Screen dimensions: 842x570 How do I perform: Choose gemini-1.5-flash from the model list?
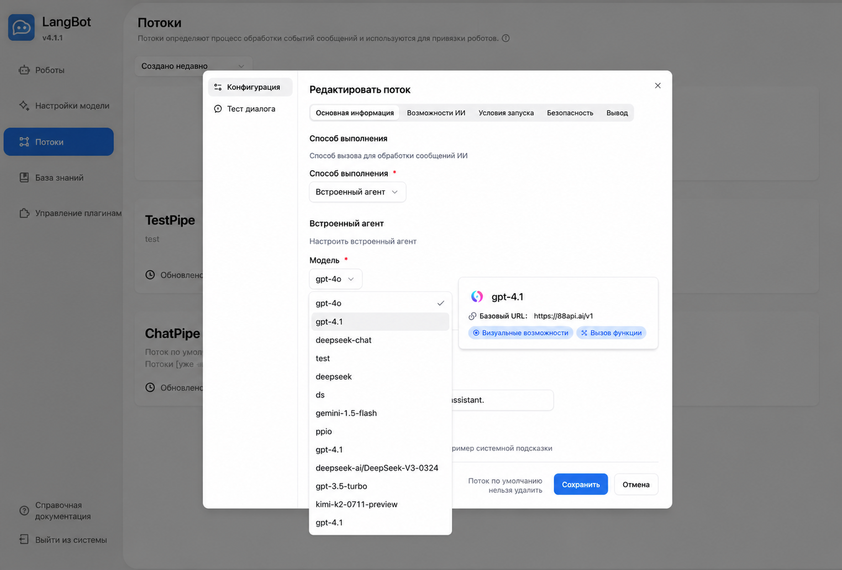point(380,413)
